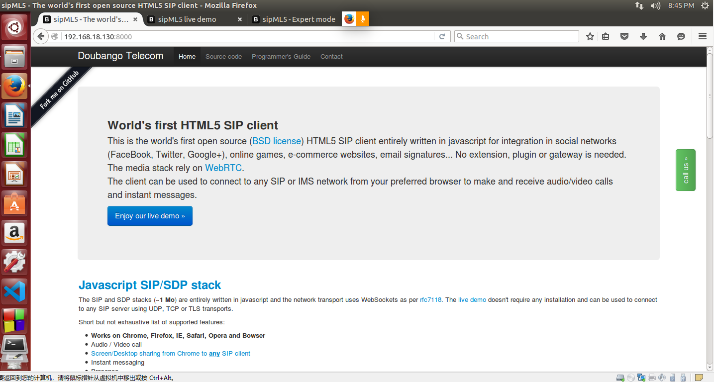Open live demo link in paragraph

[x=472, y=300]
